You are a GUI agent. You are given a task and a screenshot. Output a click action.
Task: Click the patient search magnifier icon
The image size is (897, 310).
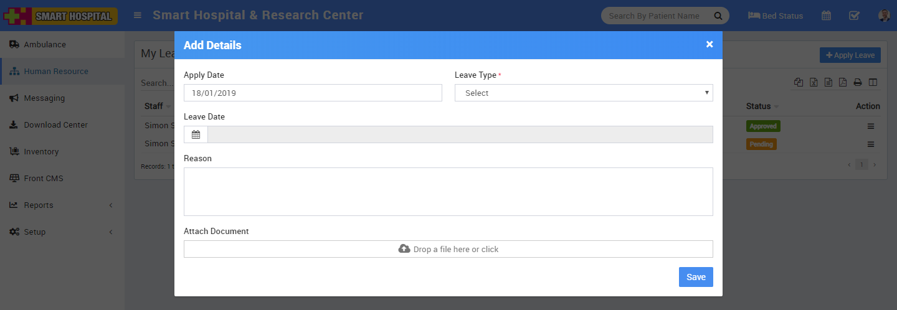pos(718,16)
